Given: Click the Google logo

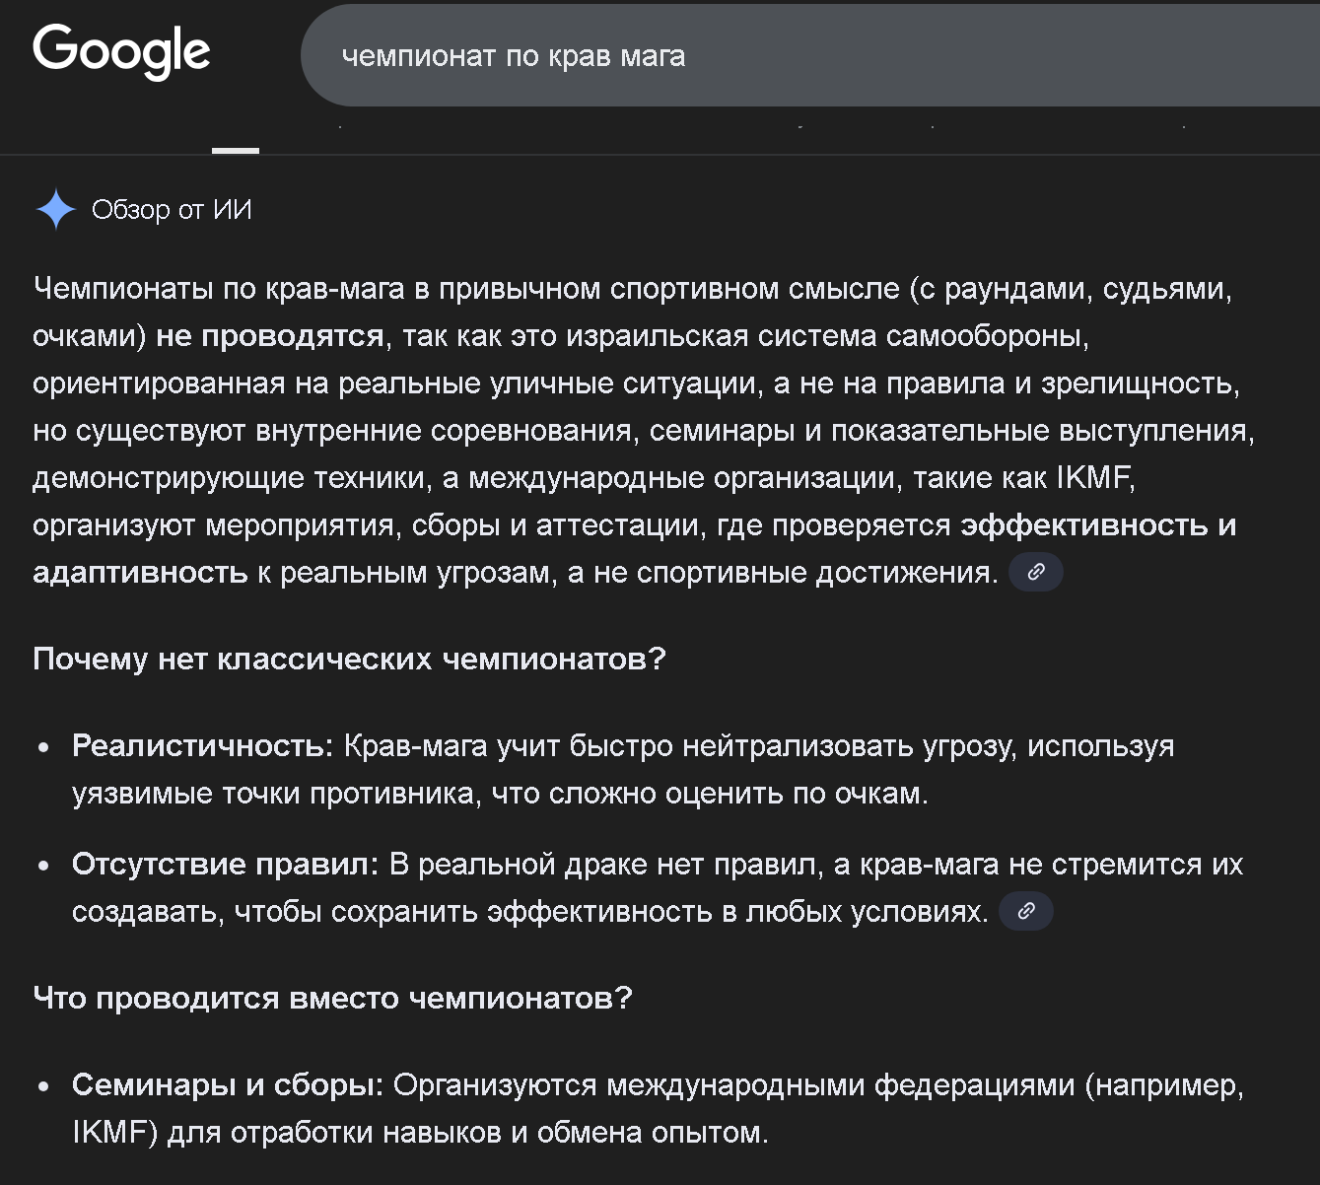Looking at the screenshot, I should pos(121,51).
